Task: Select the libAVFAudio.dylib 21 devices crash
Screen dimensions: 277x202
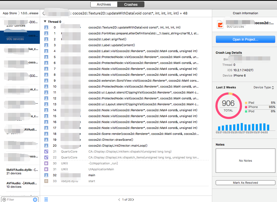Action: (20, 171)
